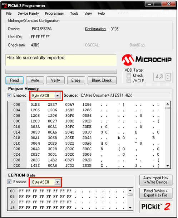Click the Program Memory scrollbar thumb

tap(168, 108)
